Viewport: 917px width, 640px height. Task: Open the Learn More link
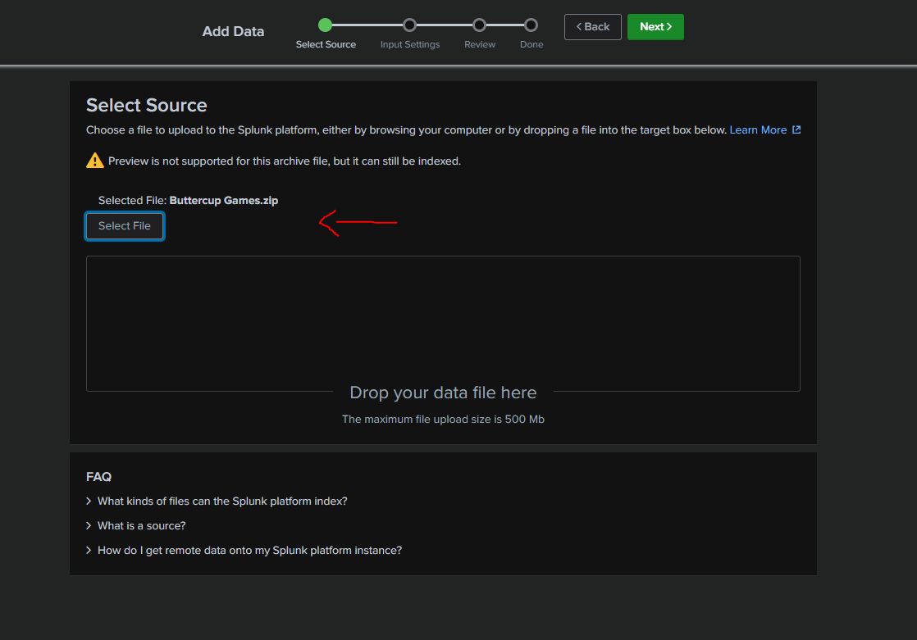(x=759, y=129)
